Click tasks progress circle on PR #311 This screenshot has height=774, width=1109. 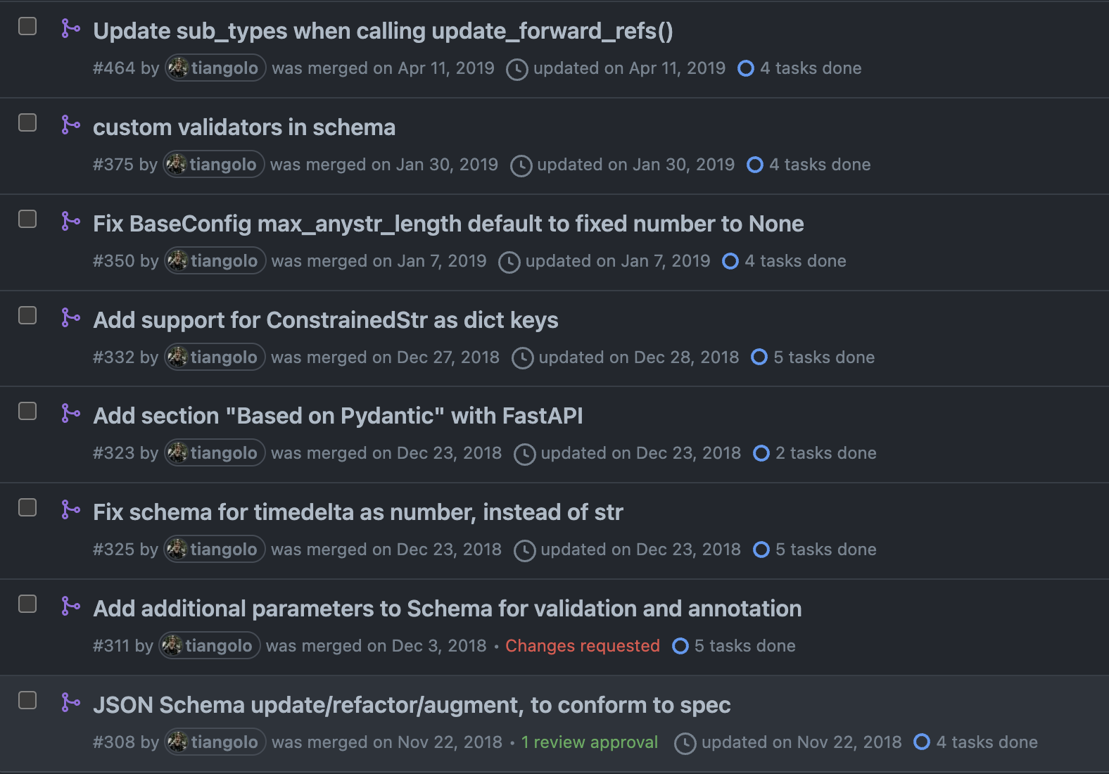(x=680, y=646)
